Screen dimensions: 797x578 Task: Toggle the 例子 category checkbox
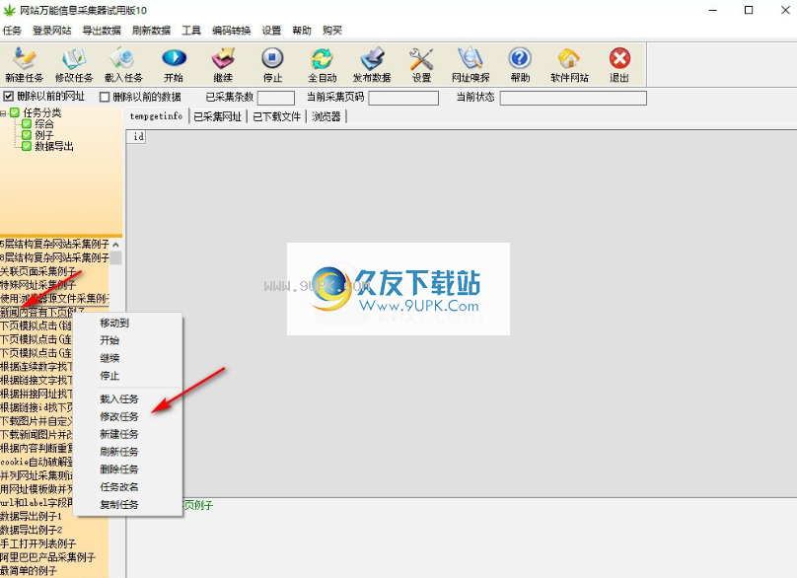pyautogui.click(x=27, y=135)
